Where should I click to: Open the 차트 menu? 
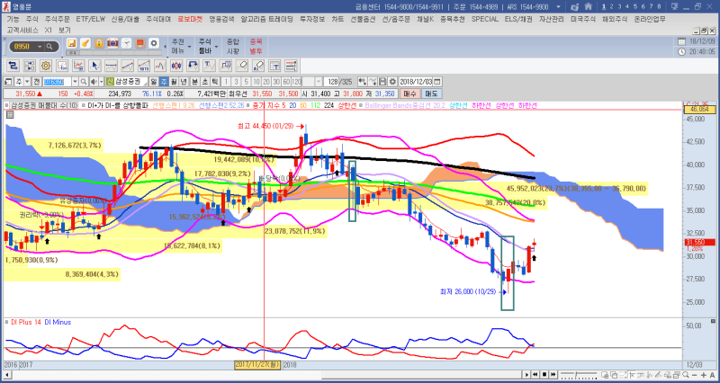pyautogui.click(x=337, y=19)
